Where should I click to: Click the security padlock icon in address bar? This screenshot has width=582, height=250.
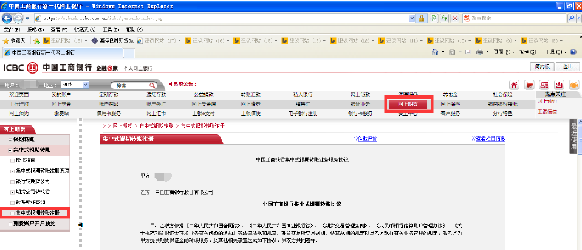tap(422, 18)
